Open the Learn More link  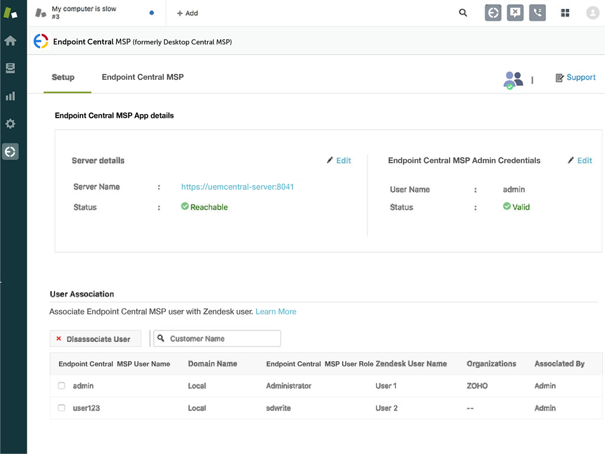point(276,312)
